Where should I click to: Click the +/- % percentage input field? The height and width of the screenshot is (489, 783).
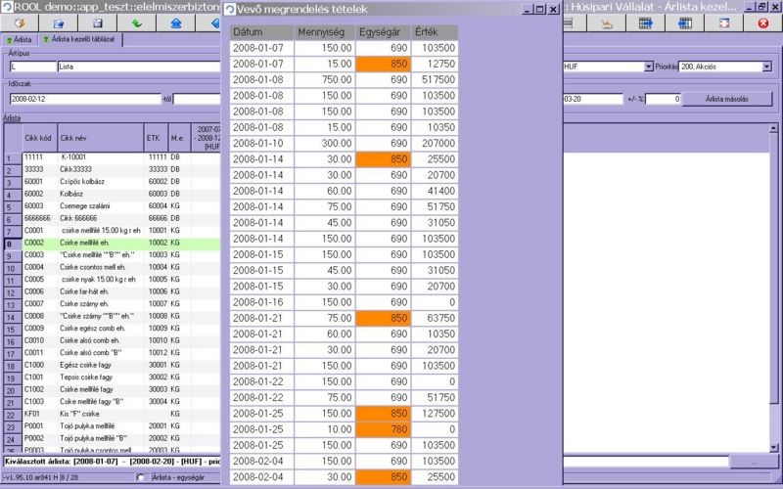[x=663, y=99]
